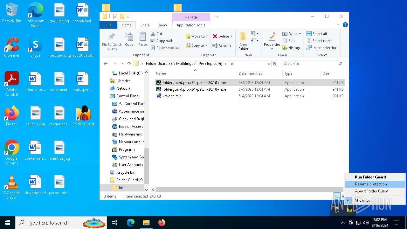Click the blue Help icon
The image size is (407, 229).
[x=345, y=25]
